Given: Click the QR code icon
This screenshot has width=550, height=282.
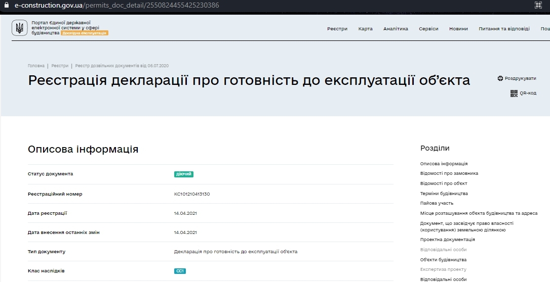Looking at the screenshot, I should tap(514, 93).
